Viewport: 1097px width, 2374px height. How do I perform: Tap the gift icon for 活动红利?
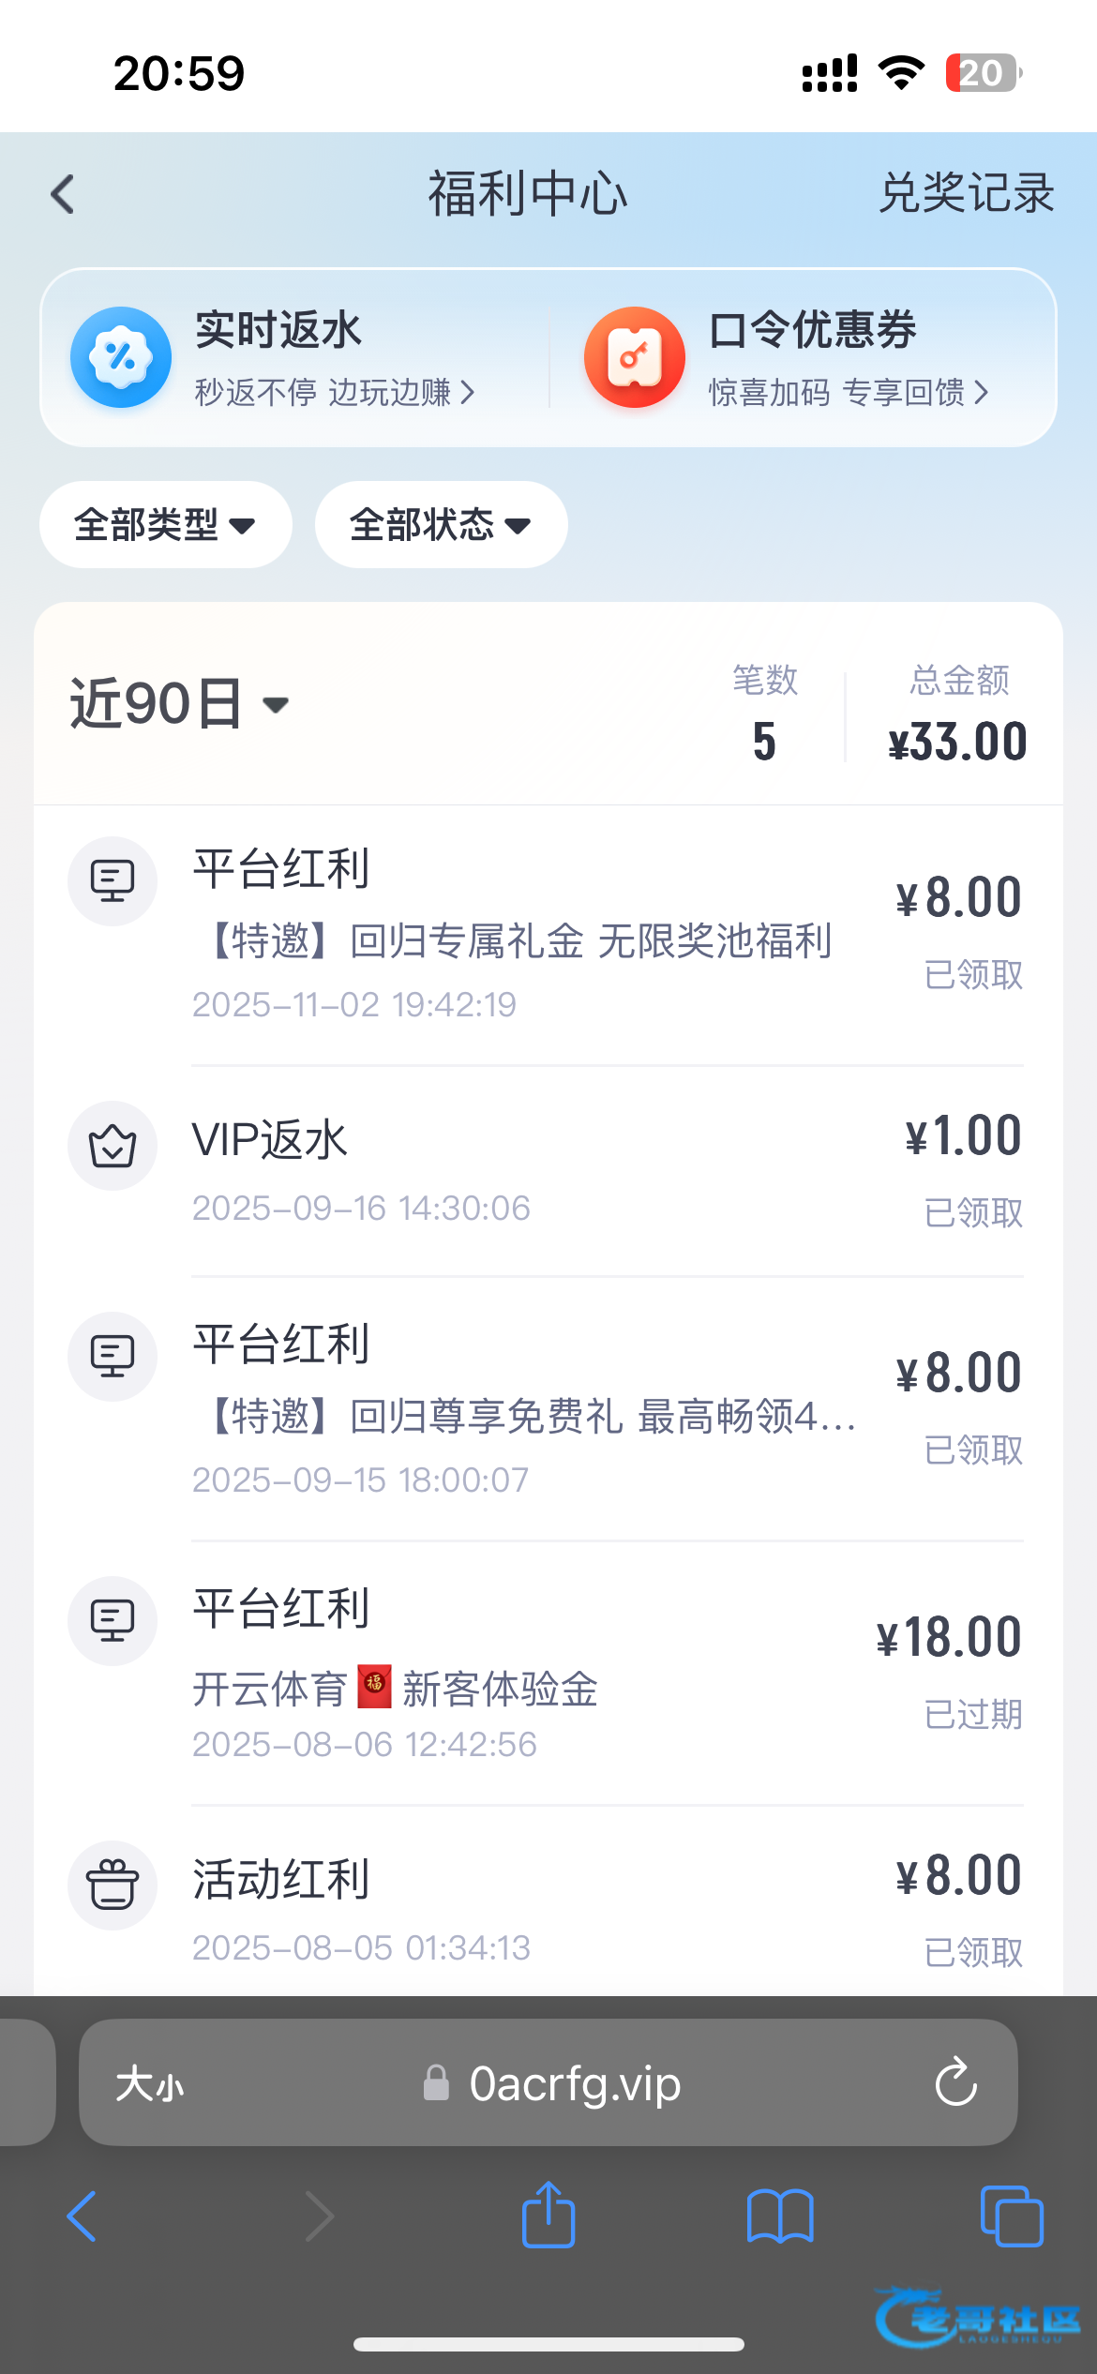tap(113, 1886)
